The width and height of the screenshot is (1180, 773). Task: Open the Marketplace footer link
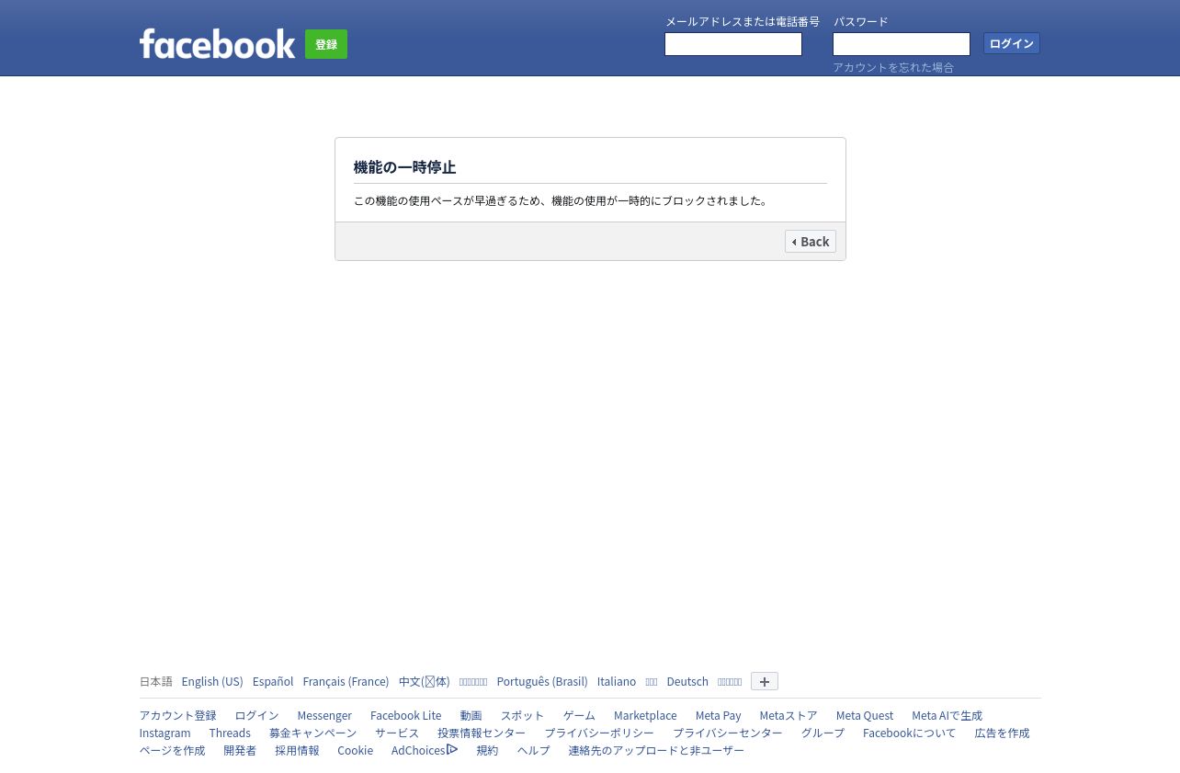point(645,715)
